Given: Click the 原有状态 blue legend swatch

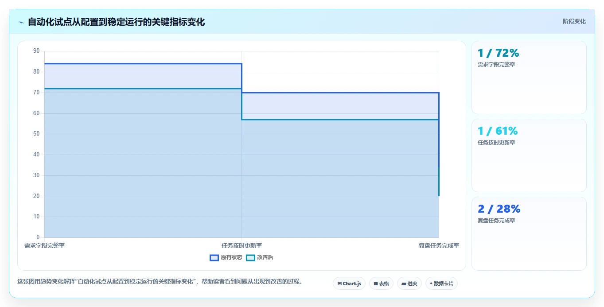Looking at the screenshot, I should [214, 257].
